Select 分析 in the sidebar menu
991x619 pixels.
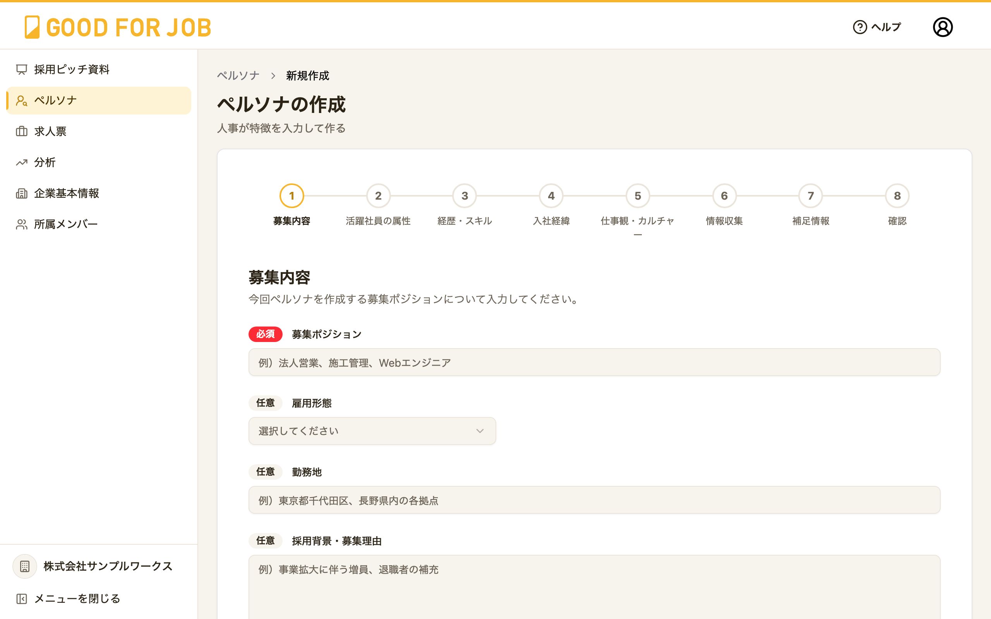point(99,162)
